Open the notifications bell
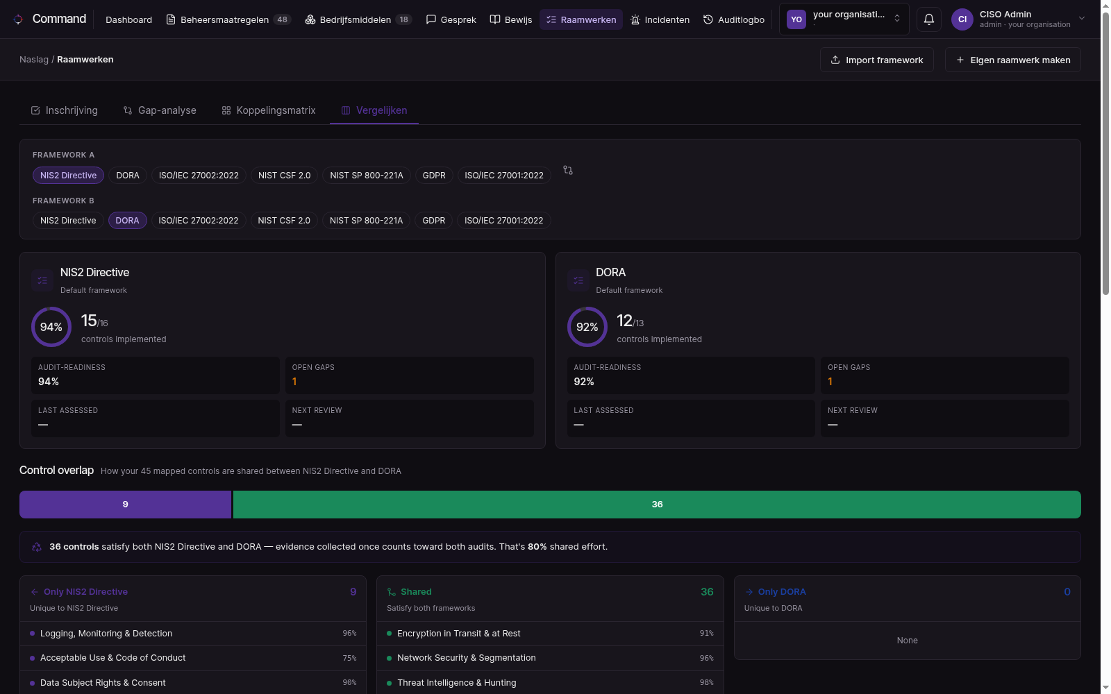Image resolution: width=1111 pixels, height=694 pixels. pyautogui.click(x=929, y=19)
